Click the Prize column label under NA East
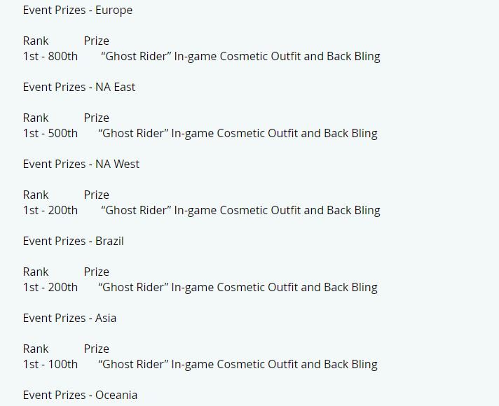 coord(97,118)
